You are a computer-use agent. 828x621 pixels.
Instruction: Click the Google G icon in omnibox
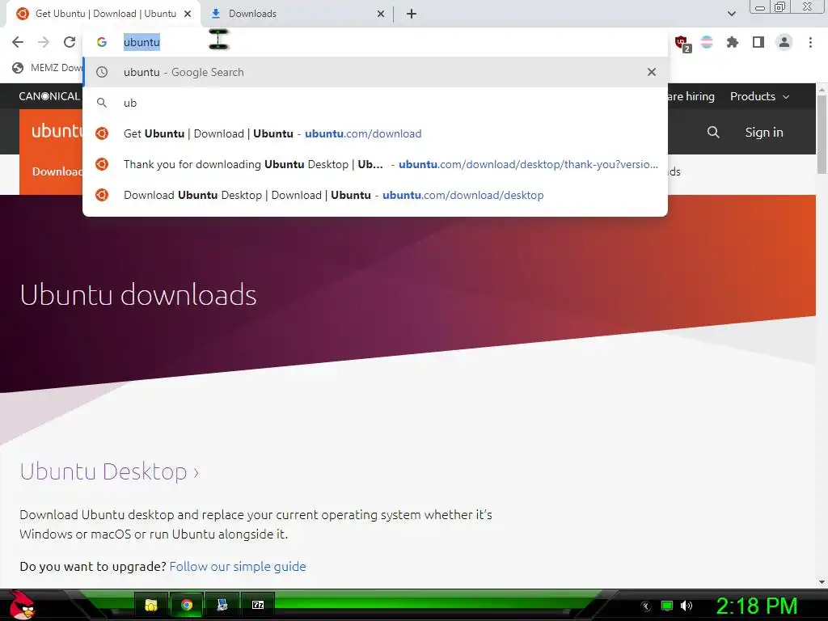[x=101, y=42]
